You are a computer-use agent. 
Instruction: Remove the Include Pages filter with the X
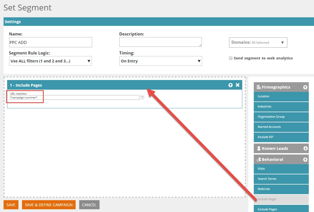[238, 85]
